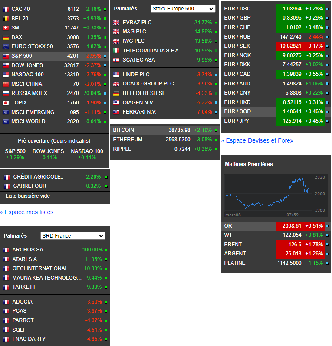Open the EUR / JPY currency pair
The image size is (332, 346).
click(x=276, y=121)
